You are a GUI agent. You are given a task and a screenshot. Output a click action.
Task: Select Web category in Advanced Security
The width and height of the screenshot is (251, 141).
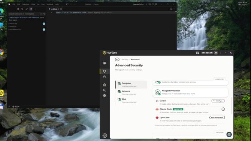[x=131, y=101]
